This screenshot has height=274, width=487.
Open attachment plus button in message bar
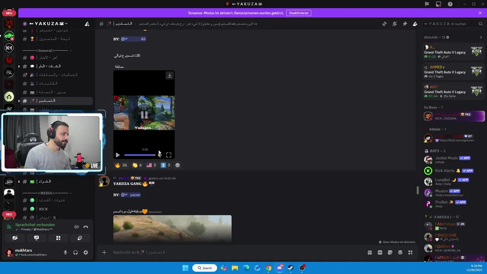coord(104,252)
